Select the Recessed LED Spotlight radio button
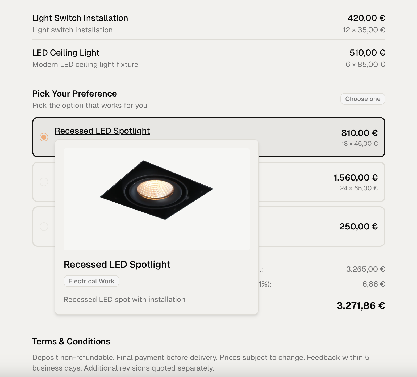Viewport: 417px width, 377px height. (44, 137)
